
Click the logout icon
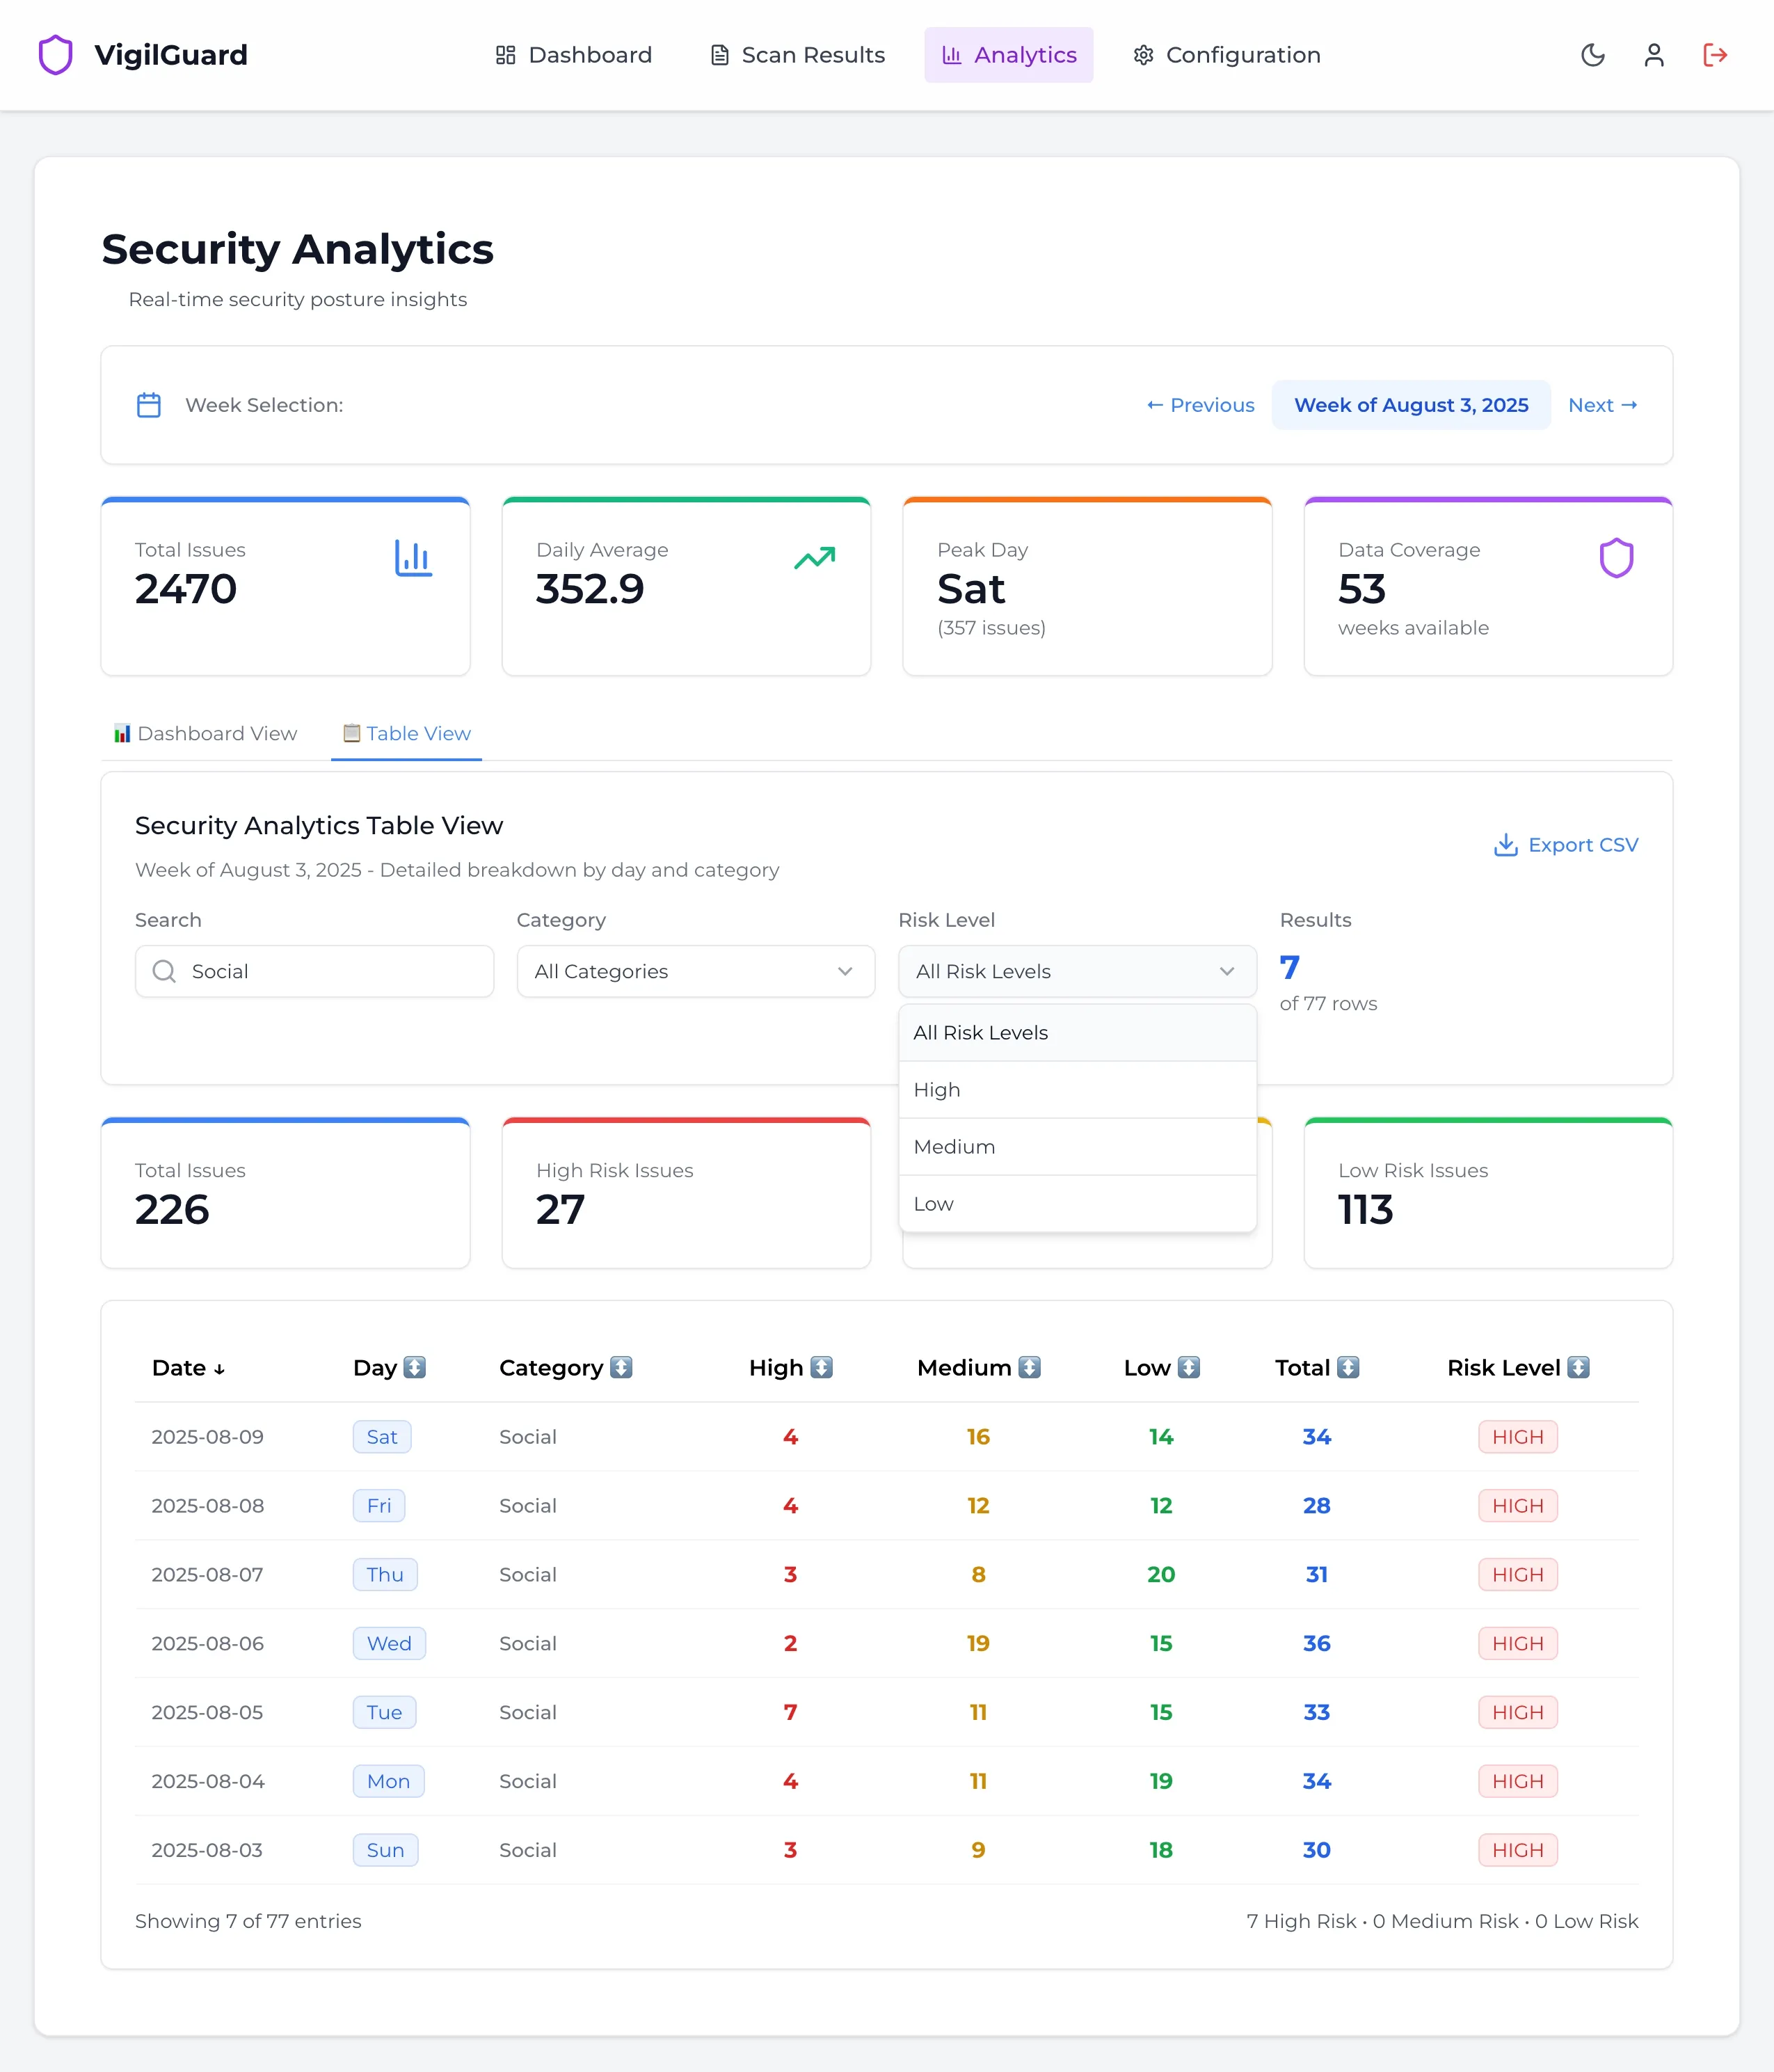(x=1715, y=55)
